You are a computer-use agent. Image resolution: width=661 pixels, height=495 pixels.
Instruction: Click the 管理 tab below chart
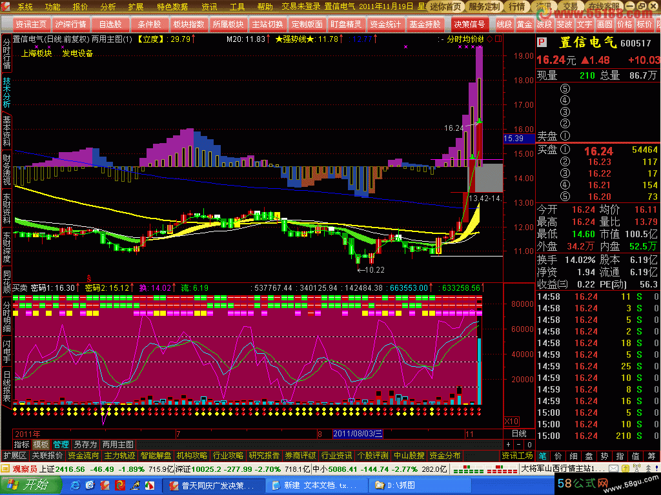point(61,445)
